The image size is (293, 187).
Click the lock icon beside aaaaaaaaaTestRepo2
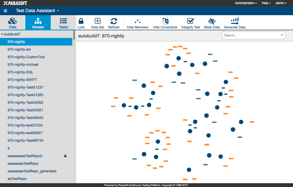(x=65, y=156)
